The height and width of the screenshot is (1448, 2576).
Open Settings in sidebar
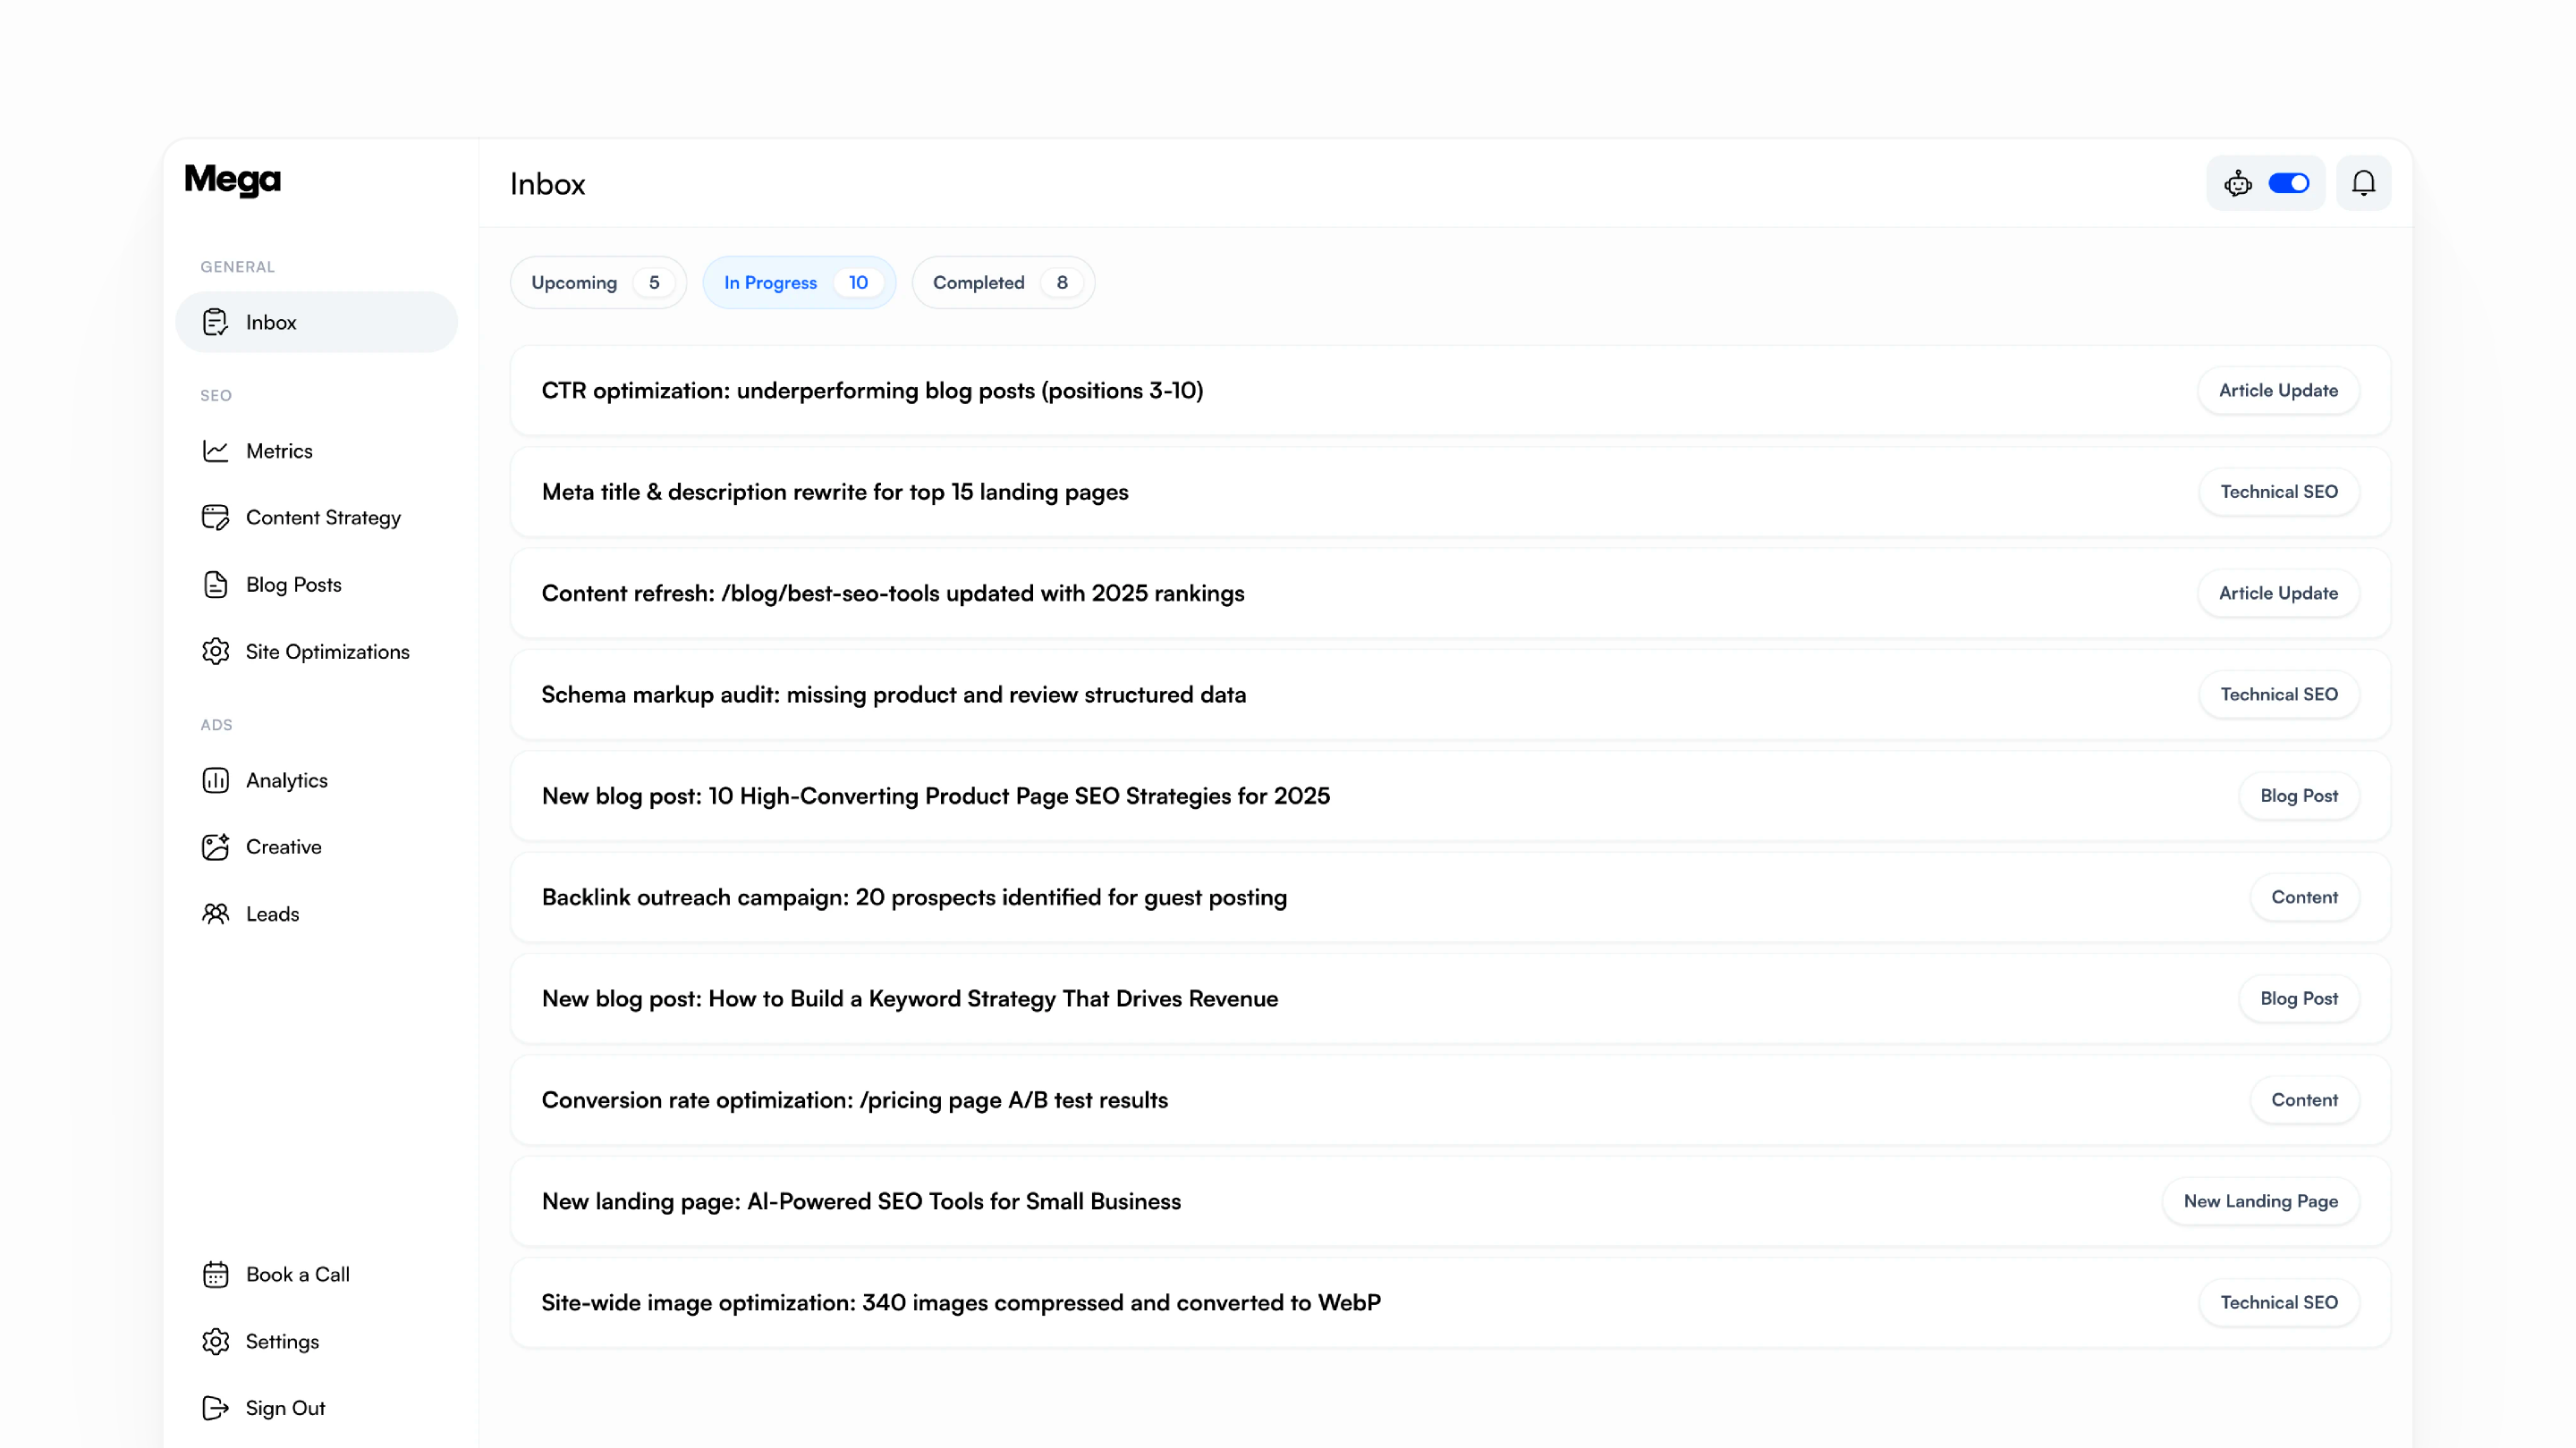coord(282,1341)
